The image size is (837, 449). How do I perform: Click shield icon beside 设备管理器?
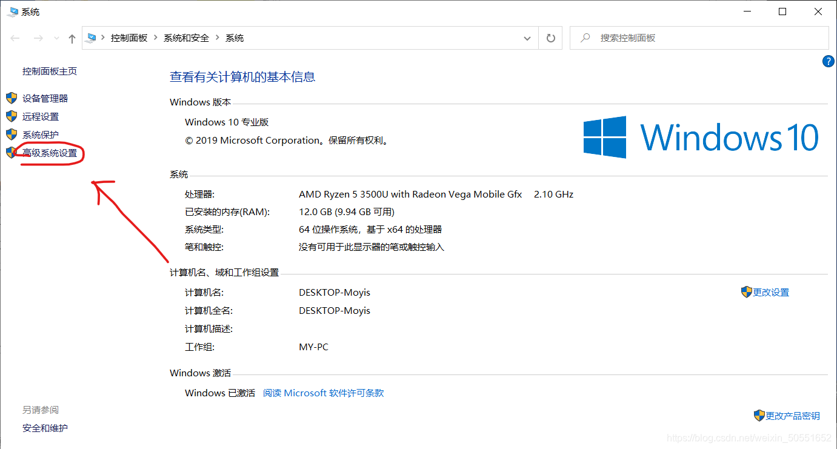click(12, 98)
